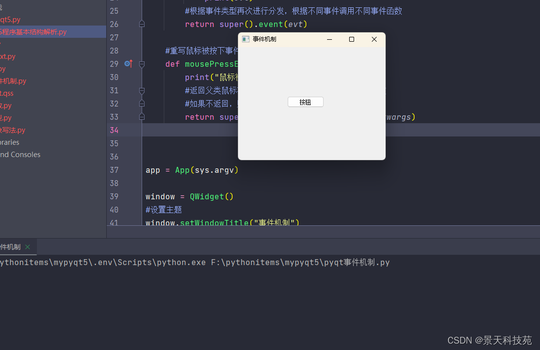Image resolution: width=540 pixels, height=350 pixels.
Task: Toggle the fold marker on line 26
Action: pos(142,24)
